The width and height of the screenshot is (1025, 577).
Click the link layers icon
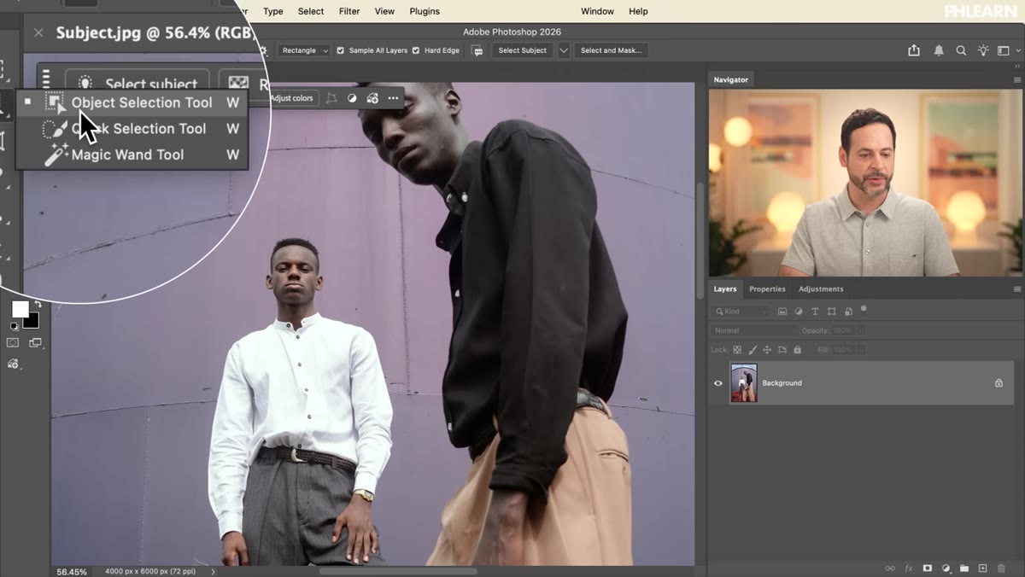pos(890,568)
